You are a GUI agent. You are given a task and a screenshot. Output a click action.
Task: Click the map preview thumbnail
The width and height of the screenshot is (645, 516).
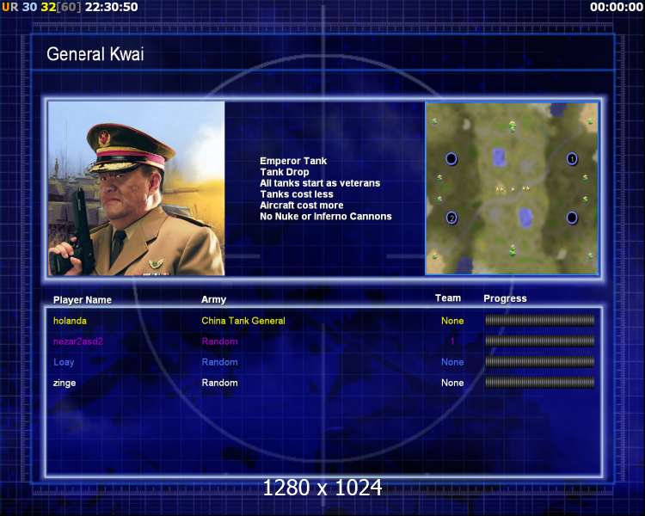pos(512,188)
